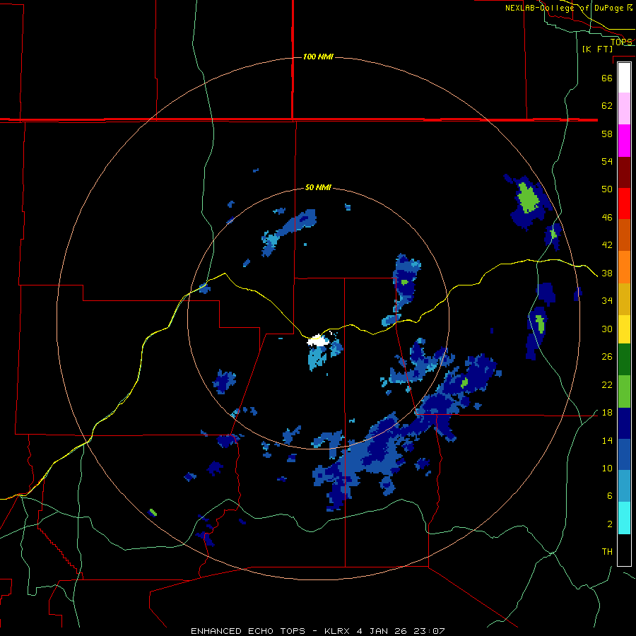Click the legend value 14
This screenshot has width=636, height=636.
607,440
